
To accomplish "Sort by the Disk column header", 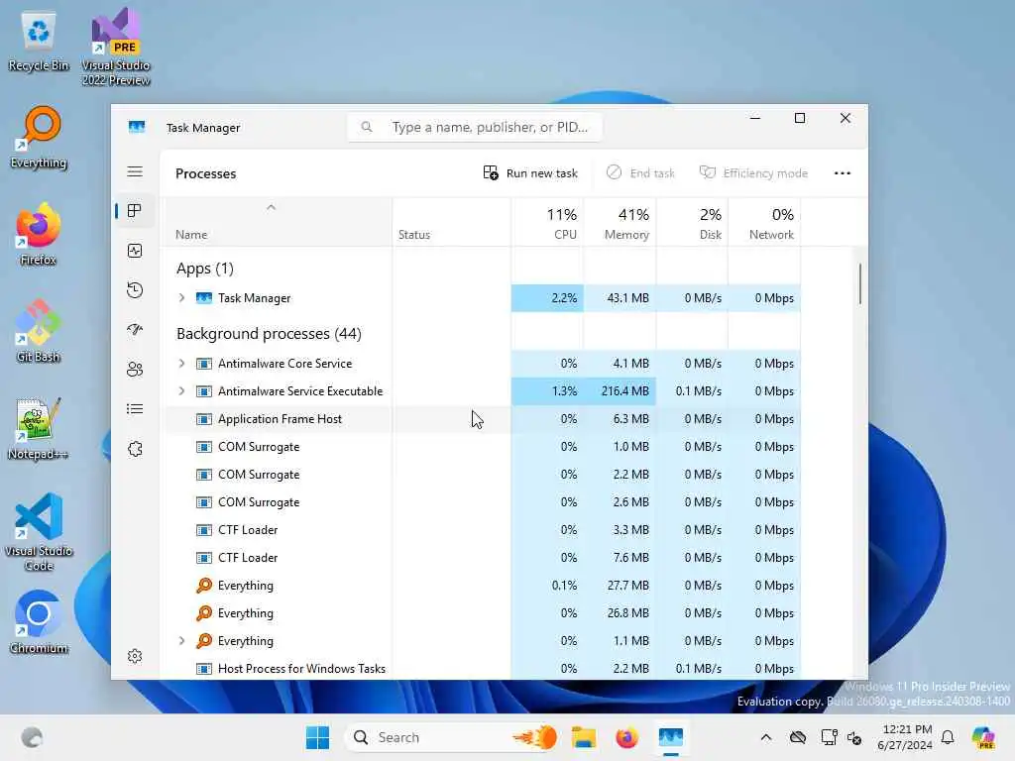I will click(692, 223).
